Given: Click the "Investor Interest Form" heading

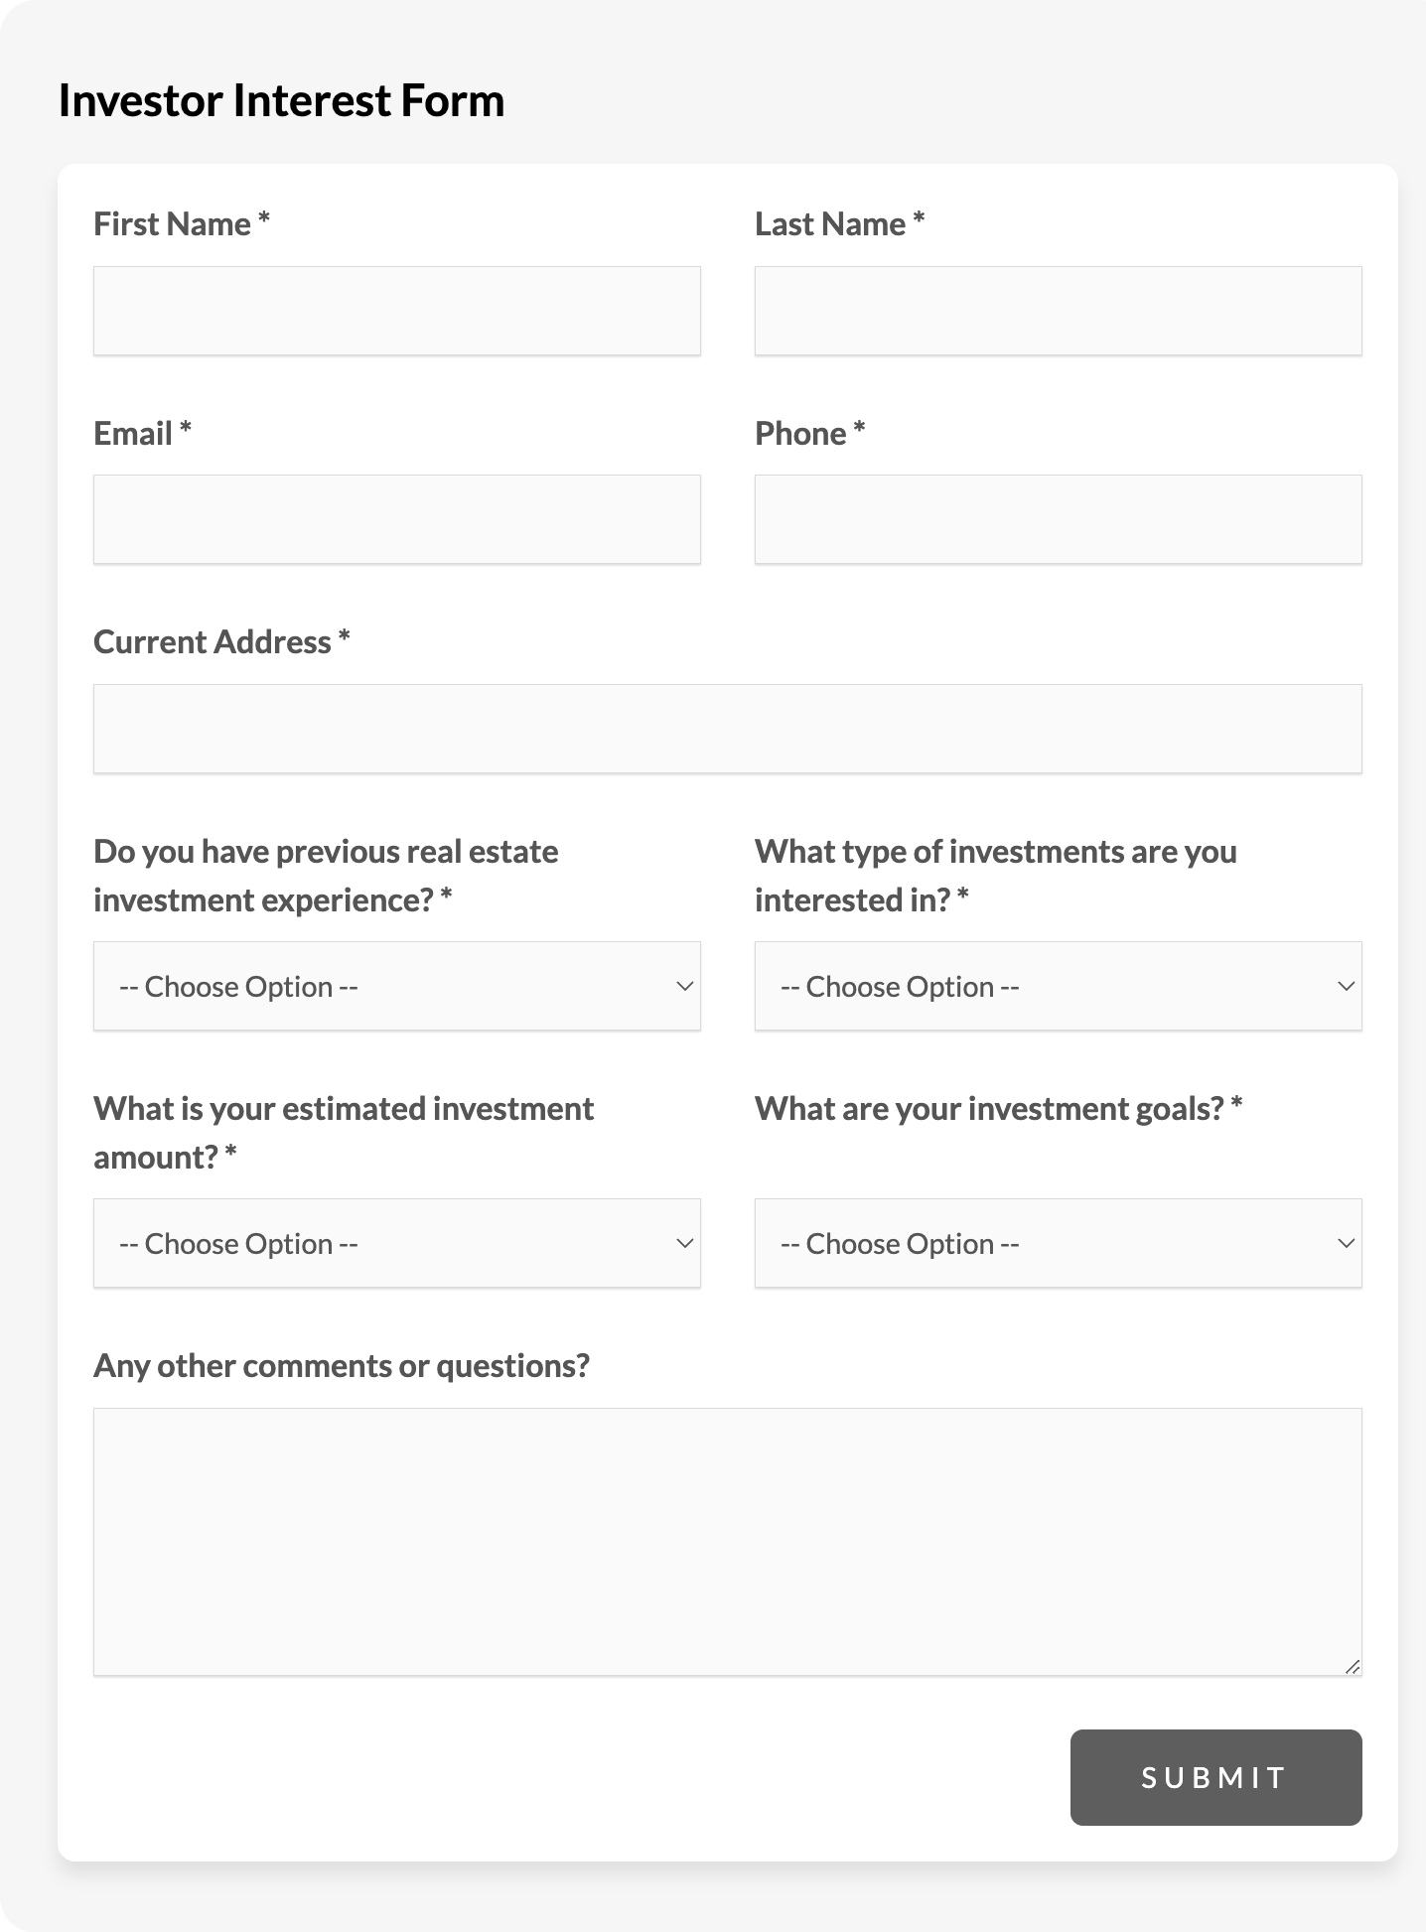Looking at the screenshot, I should click(281, 101).
